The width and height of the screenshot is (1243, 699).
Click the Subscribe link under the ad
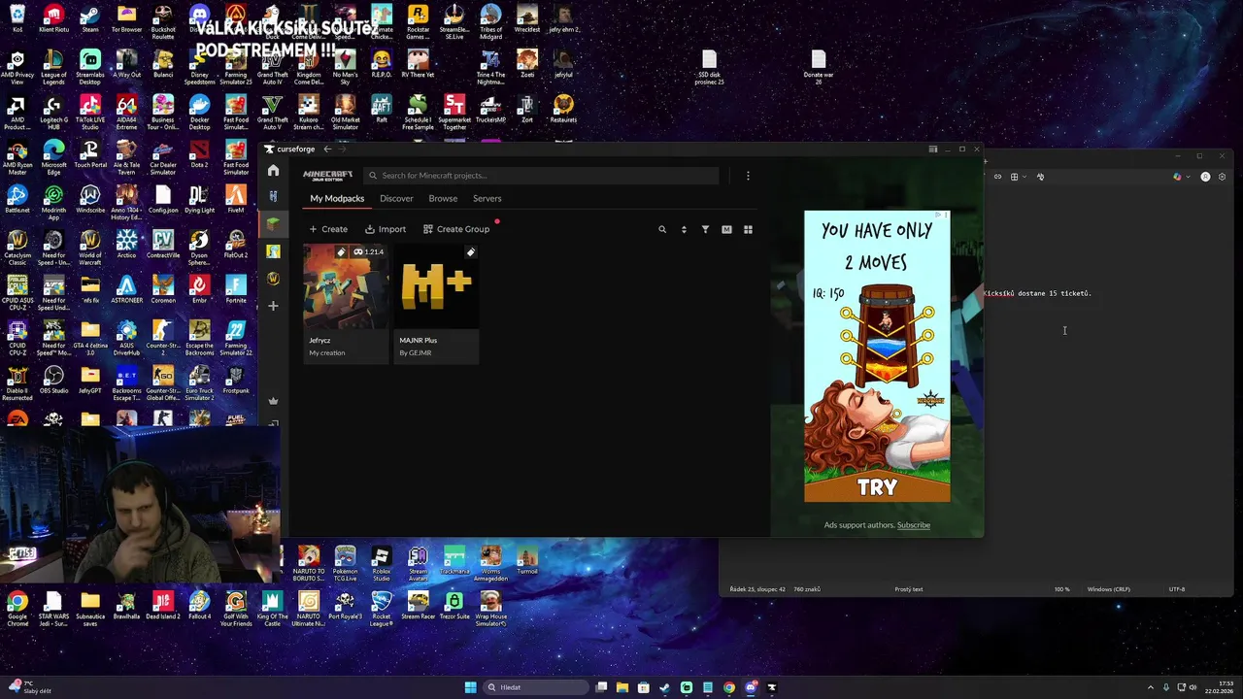point(914,525)
